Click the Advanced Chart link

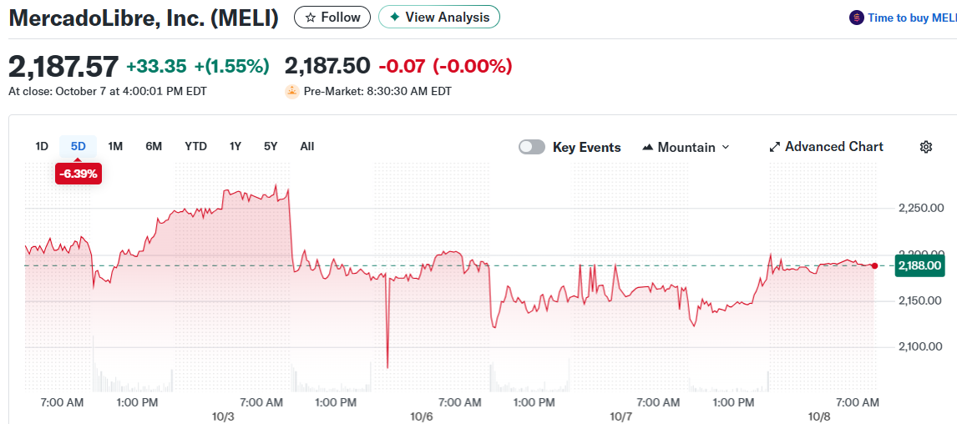coord(833,147)
